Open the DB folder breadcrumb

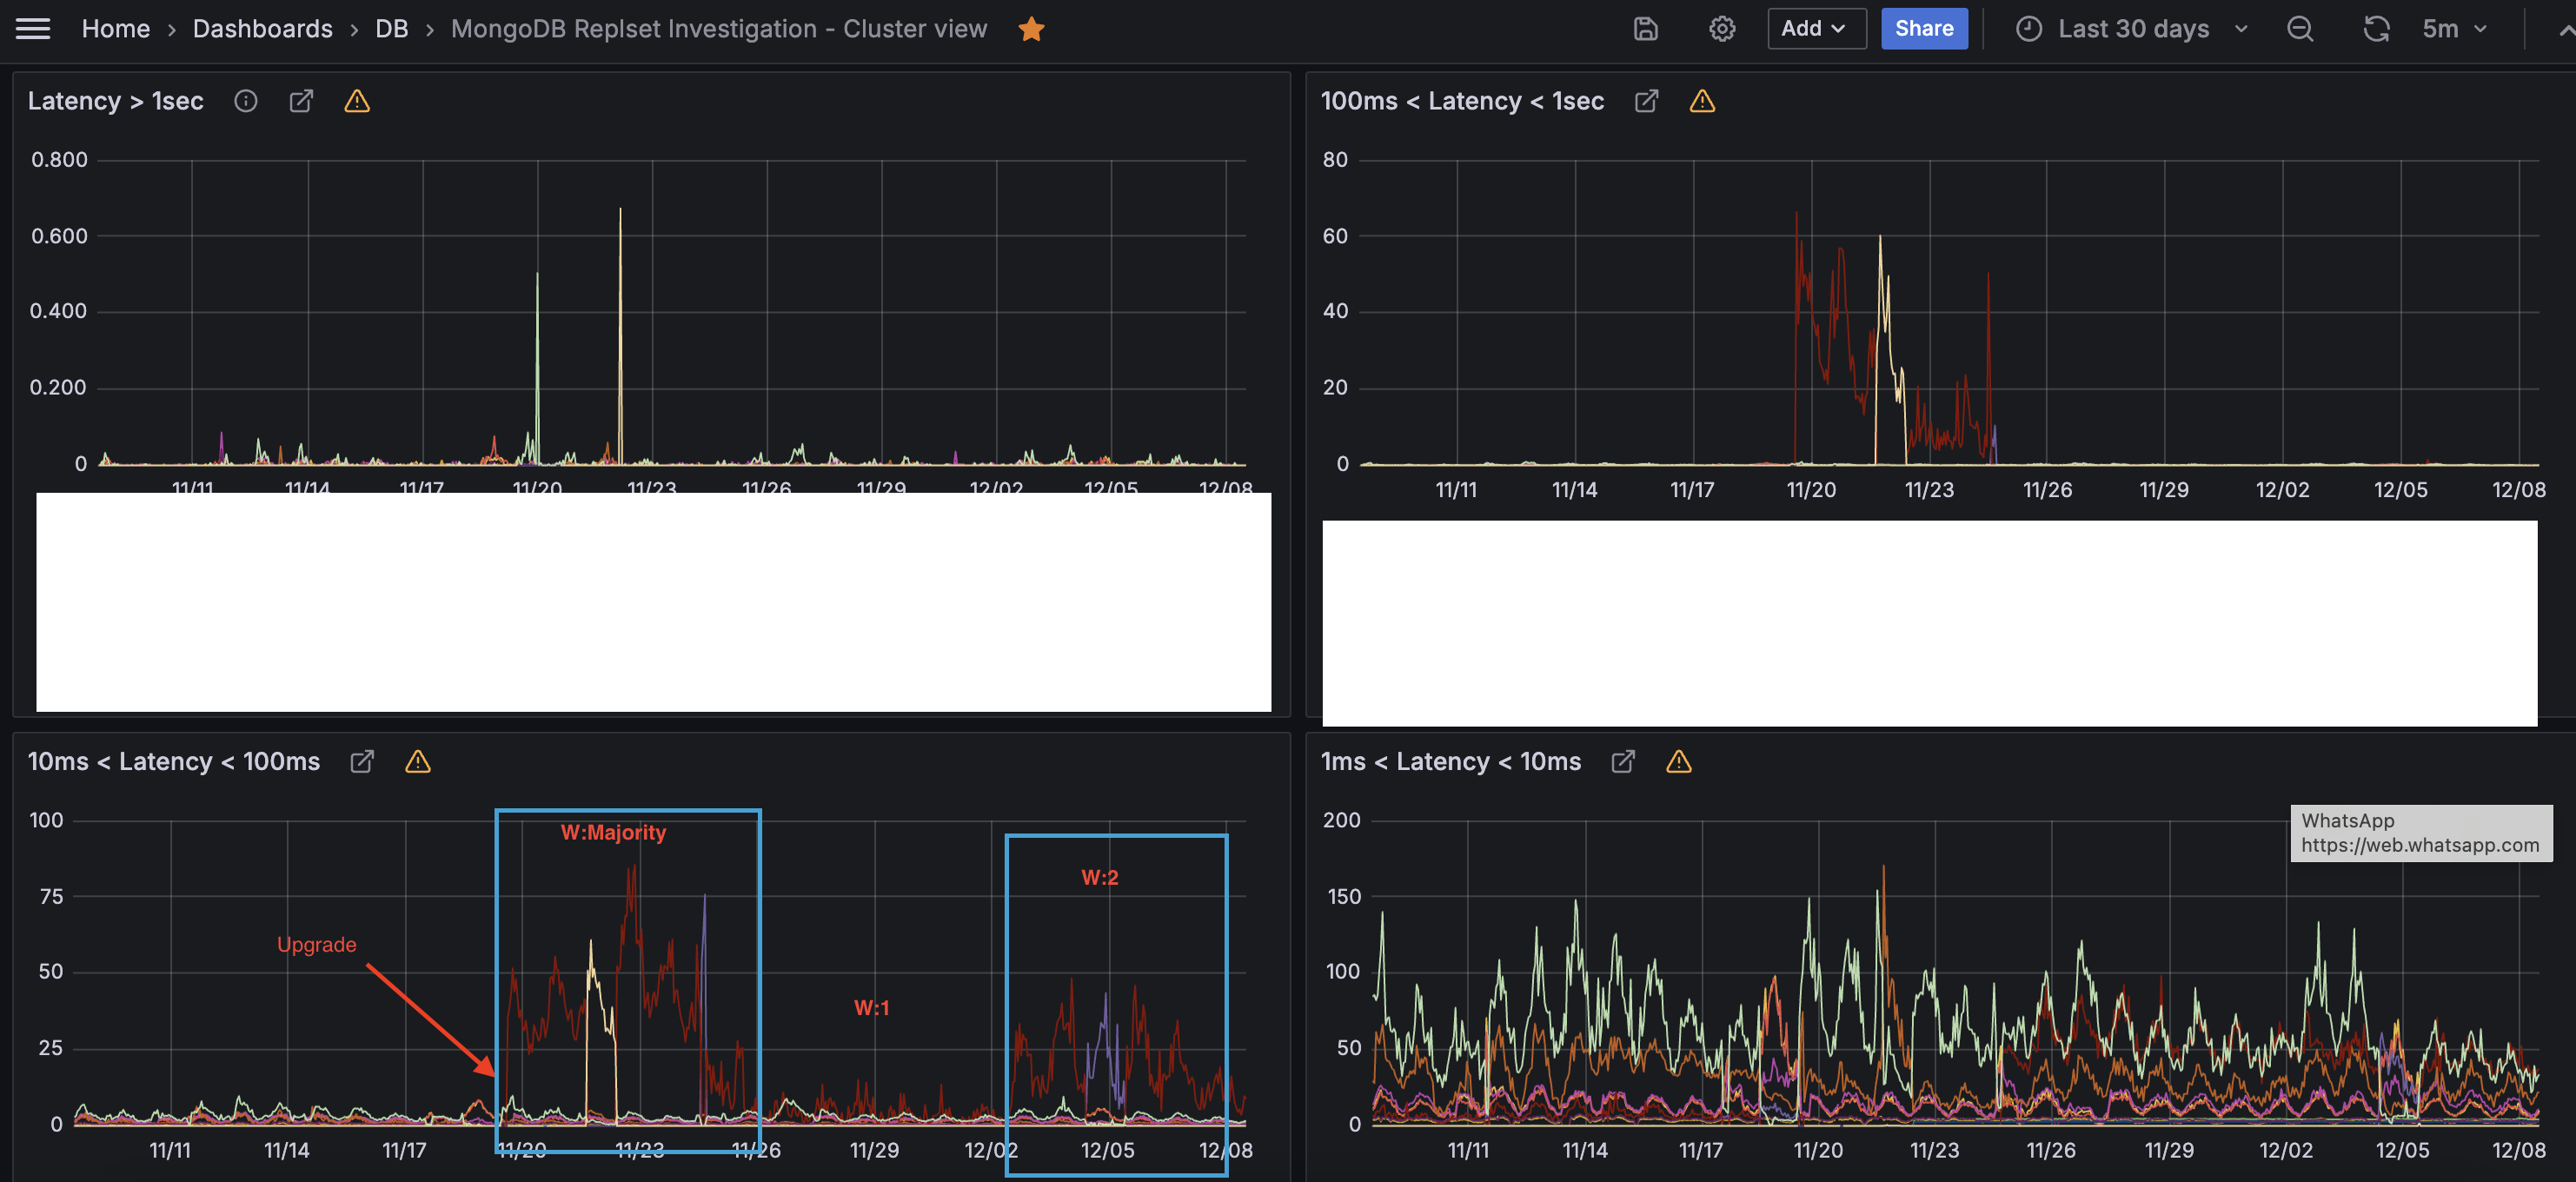pyautogui.click(x=391, y=29)
